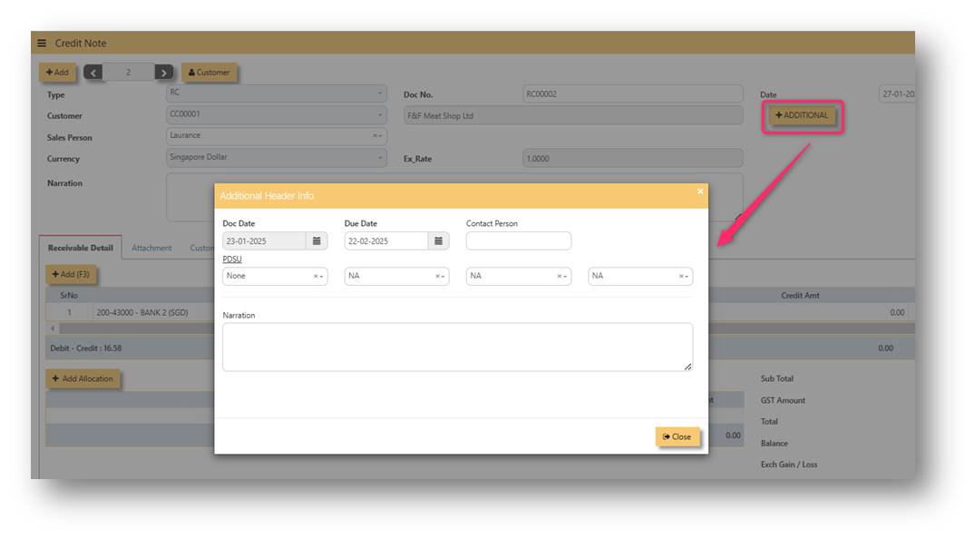Viewport: 975px width, 539px height.
Task: Go to the previous record with the left arrow
Action: [93, 73]
